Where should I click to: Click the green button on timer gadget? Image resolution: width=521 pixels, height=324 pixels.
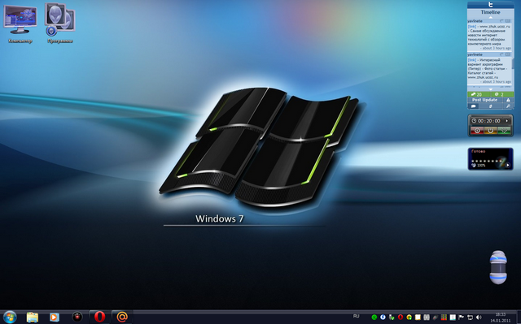[505, 131]
